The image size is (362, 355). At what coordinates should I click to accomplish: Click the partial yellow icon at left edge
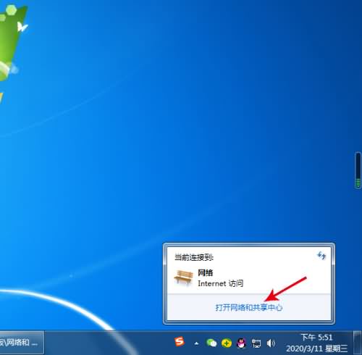pyautogui.click(x=1, y=98)
